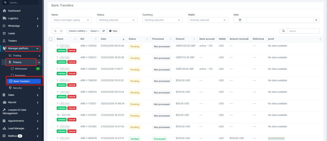327x141 pixels.
Task: Click the magnifier icon beside table search
Action: [283, 31]
